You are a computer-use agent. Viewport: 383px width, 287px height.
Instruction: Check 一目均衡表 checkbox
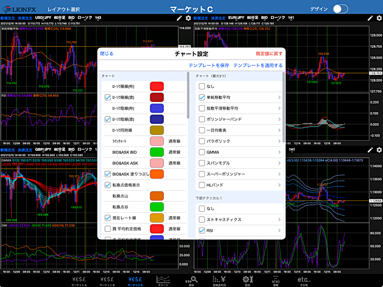pyautogui.click(x=202, y=130)
